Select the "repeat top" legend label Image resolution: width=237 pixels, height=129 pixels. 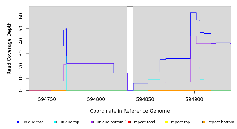180,122
